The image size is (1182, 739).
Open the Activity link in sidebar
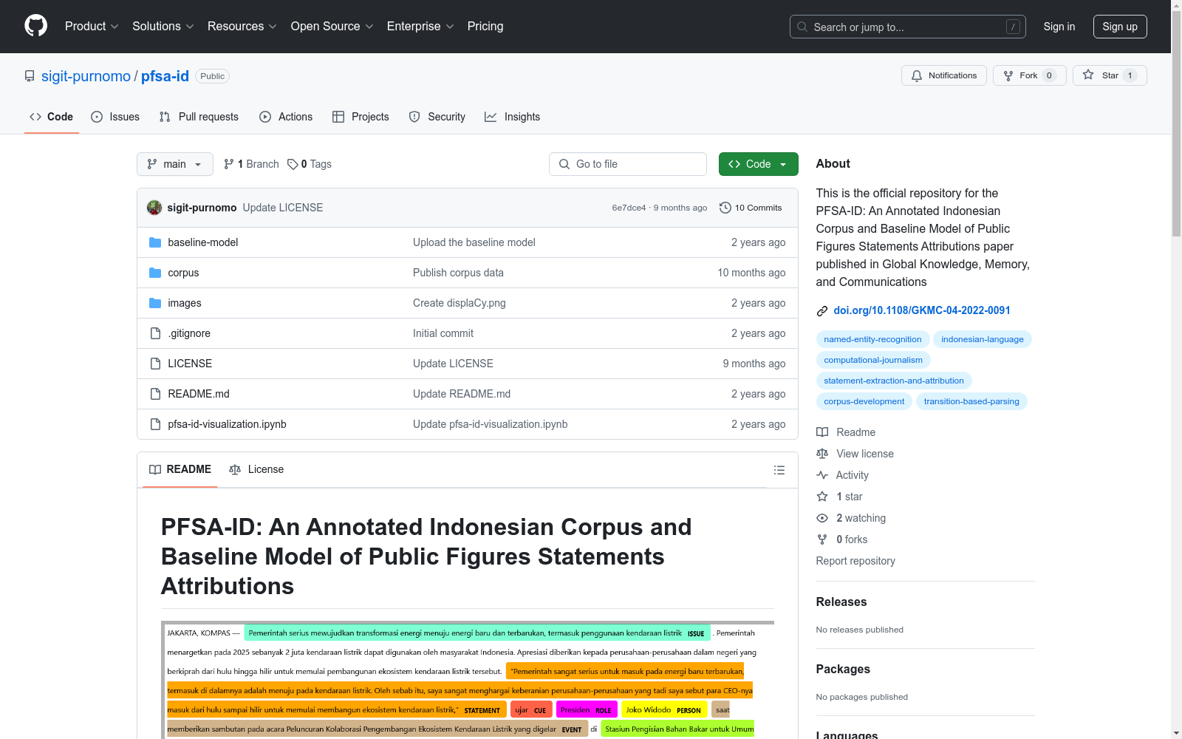842,475
